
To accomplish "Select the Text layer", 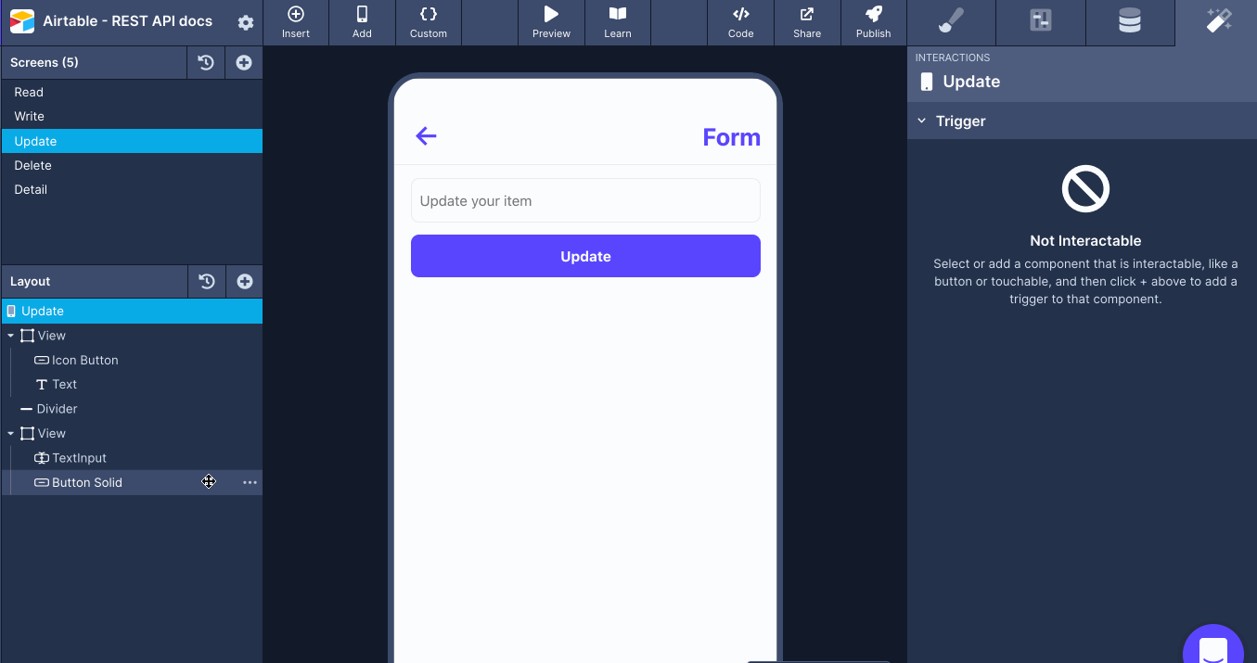I will coord(132,384).
